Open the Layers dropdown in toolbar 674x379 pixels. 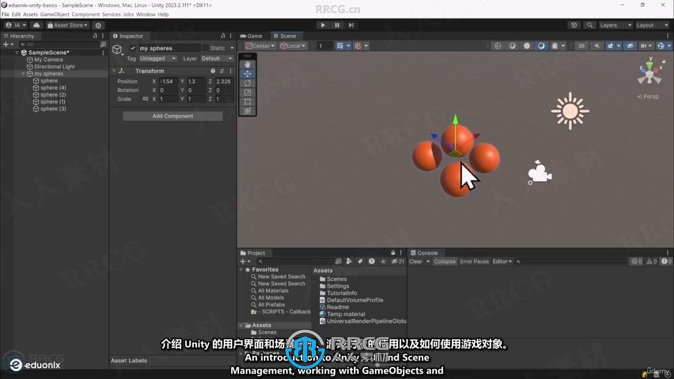coord(615,25)
